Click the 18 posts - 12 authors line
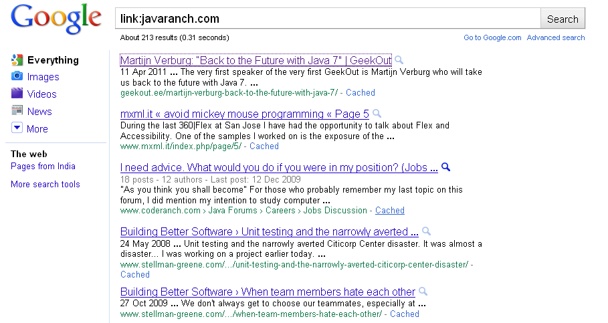The height and width of the screenshot is (323, 608). pos(211,179)
